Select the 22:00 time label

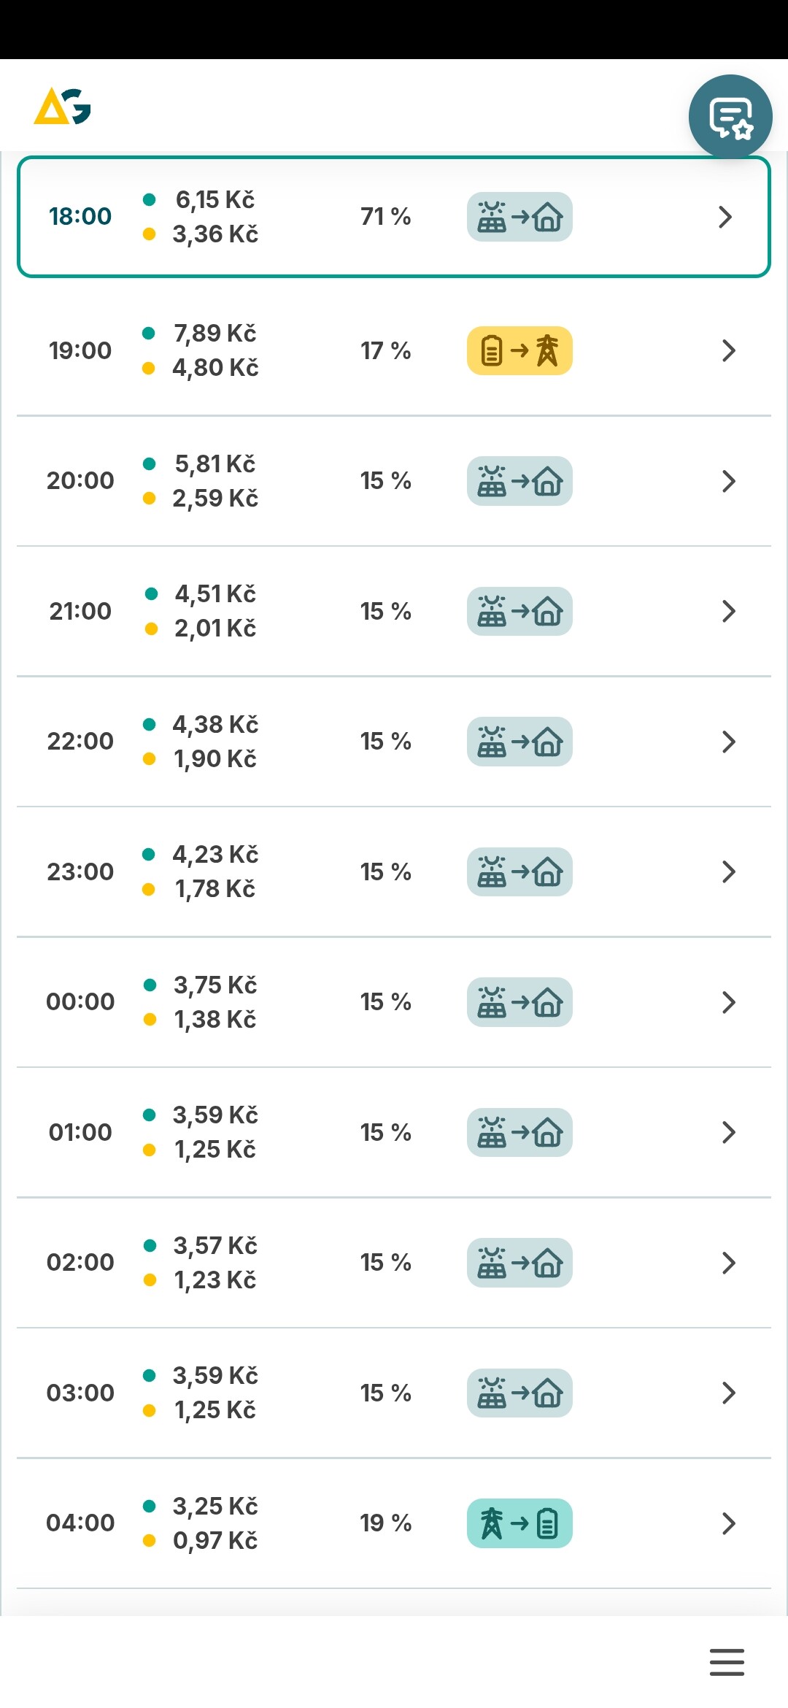[80, 742]
